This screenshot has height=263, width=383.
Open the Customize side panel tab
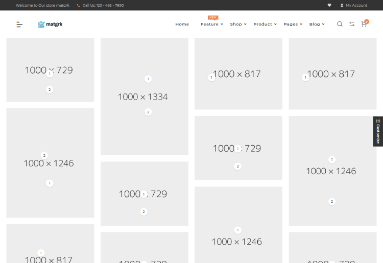pyautogui.click(x=378, y=131)
